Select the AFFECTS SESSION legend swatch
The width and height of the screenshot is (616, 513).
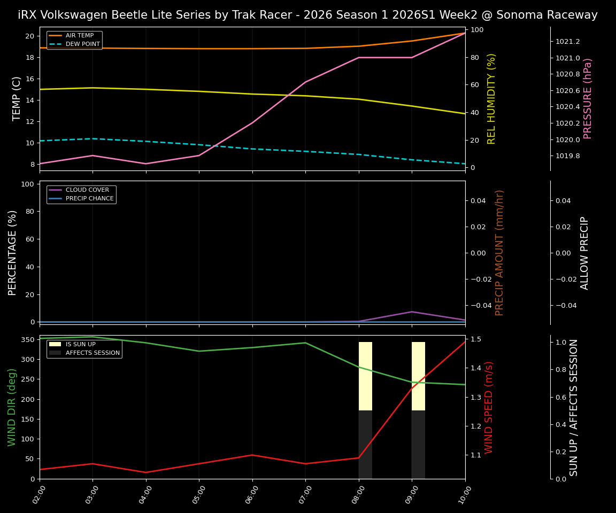coord(55,353)
